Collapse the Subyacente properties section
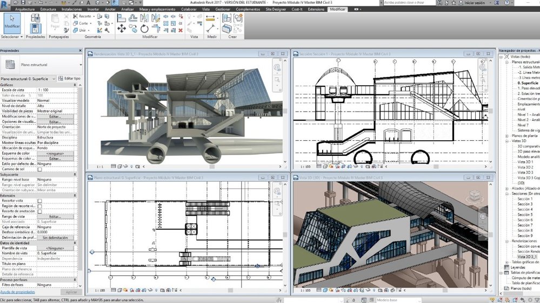The image size is (540, 303). pos(75,175)
